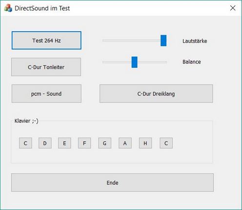Play the pcm - Sound sample
Screen dimensions: 242x210
(46, 94)
